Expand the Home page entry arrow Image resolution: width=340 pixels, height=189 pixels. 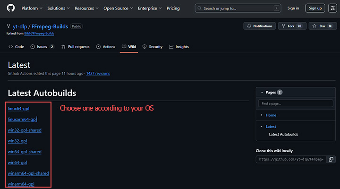click(262, 115)
